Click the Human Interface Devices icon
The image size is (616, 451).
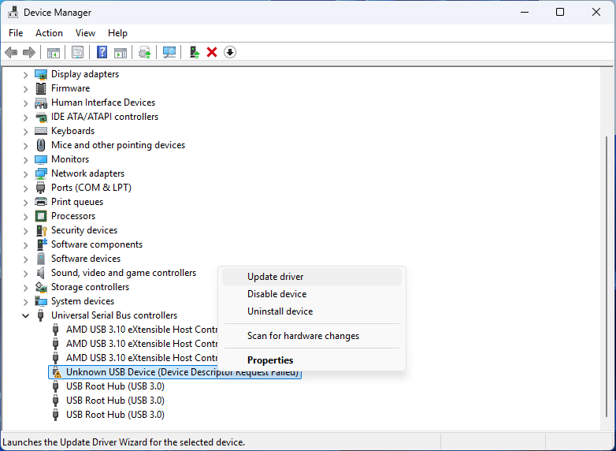41,102
